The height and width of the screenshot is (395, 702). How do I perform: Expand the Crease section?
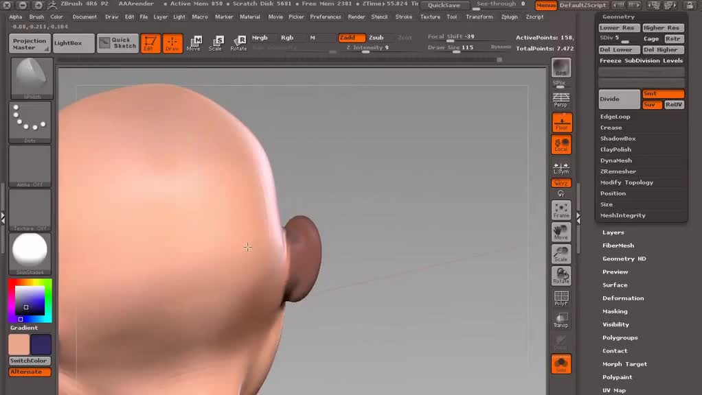pyautogui.click(x=611, y=128)
